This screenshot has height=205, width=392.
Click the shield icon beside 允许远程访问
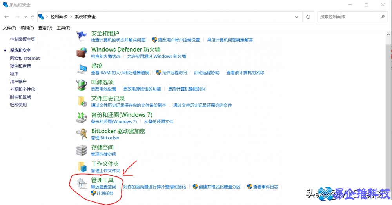[x=158, y=73]
